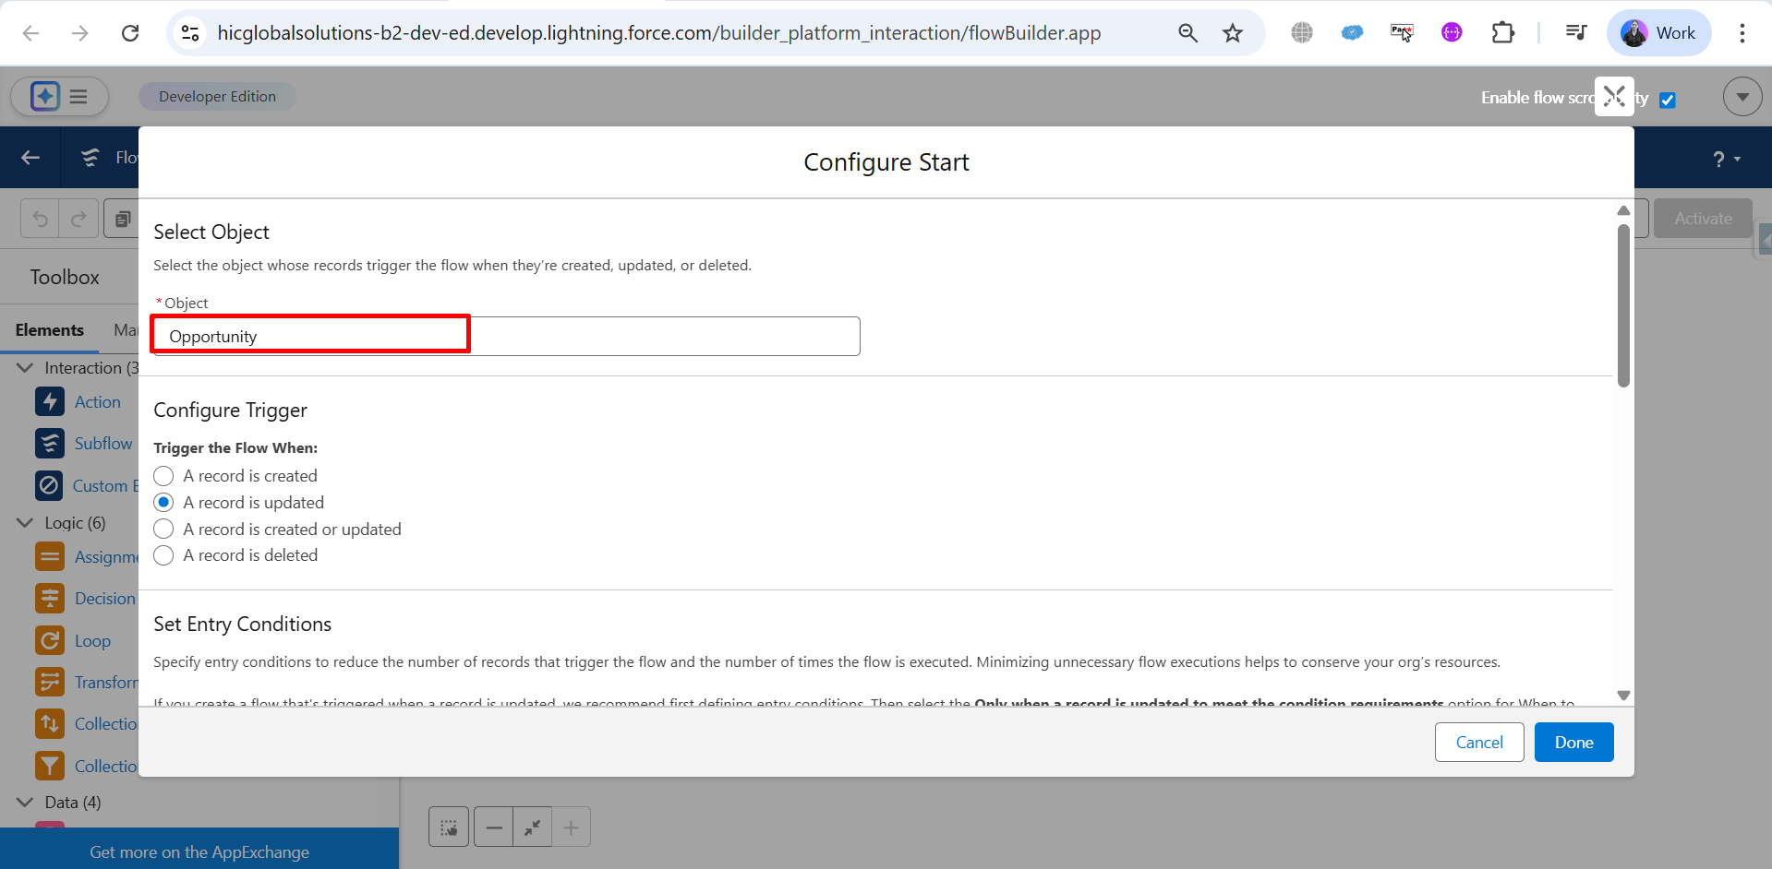Select 'A record is updated' option

[163, 503]
